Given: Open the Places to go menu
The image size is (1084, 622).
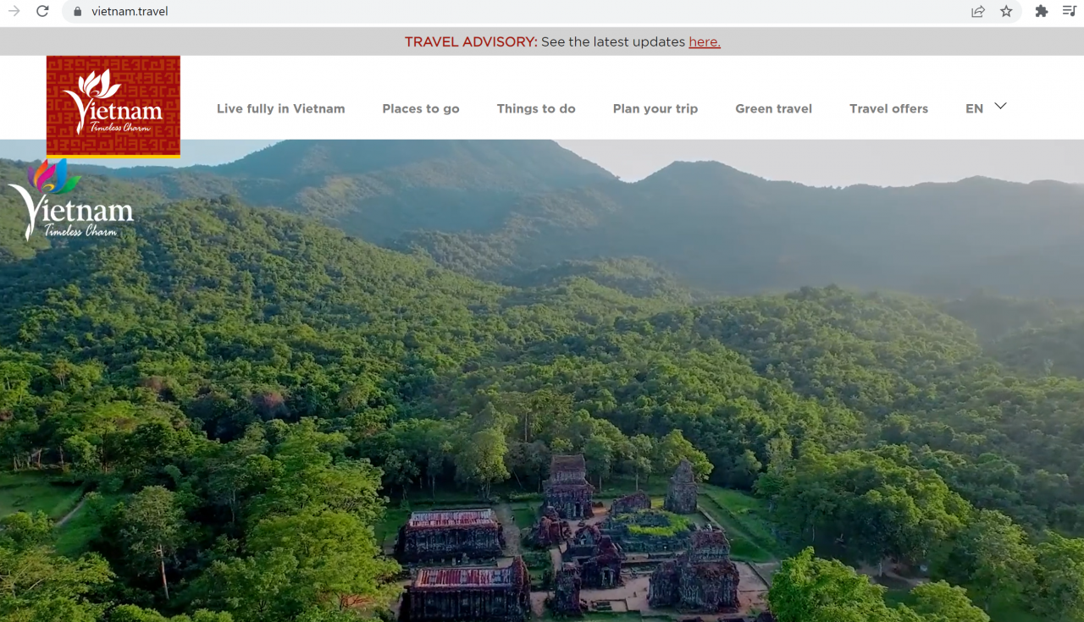Looking at the screenshot, I should 421,108.
